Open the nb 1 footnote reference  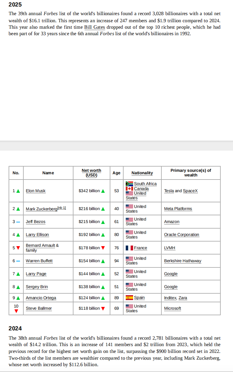point(62,208)
